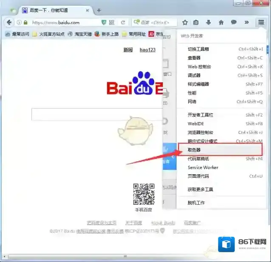Viewport: 271px width, 262px height.
Task: Click About Baidu footer link
Action: (163, 223)
